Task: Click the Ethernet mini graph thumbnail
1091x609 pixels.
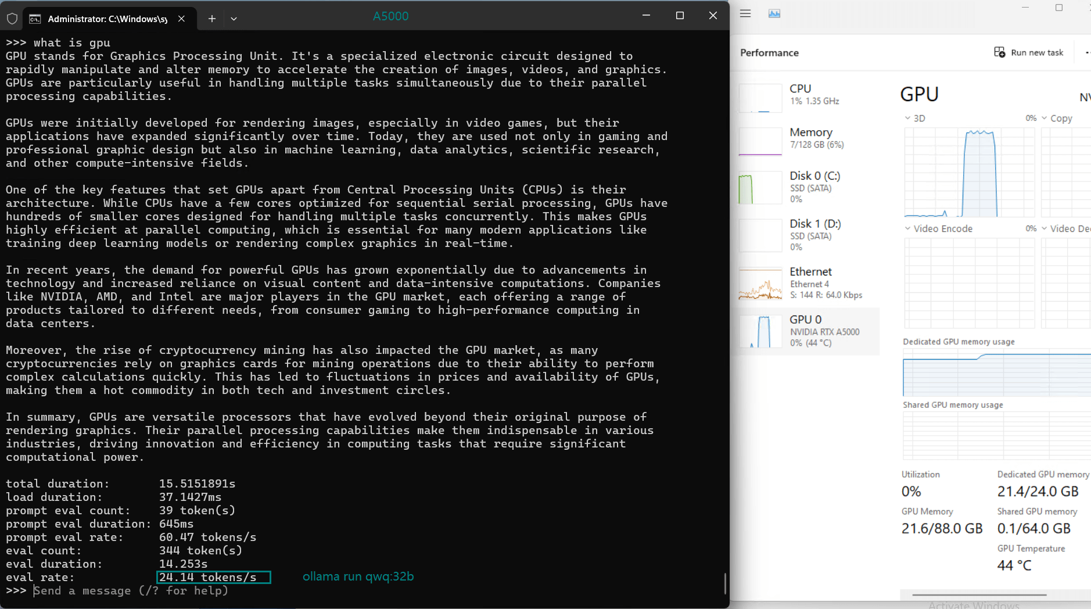Action: (760, 284)
